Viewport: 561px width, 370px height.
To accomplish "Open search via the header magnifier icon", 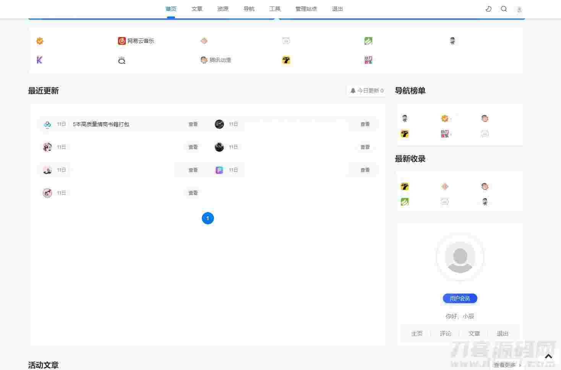I will (x=504, y=9).
